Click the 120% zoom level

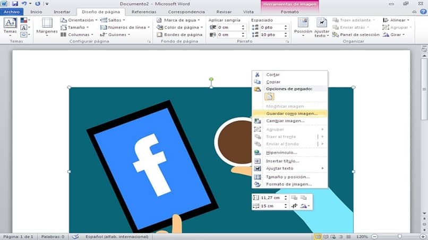coord(362,237)
